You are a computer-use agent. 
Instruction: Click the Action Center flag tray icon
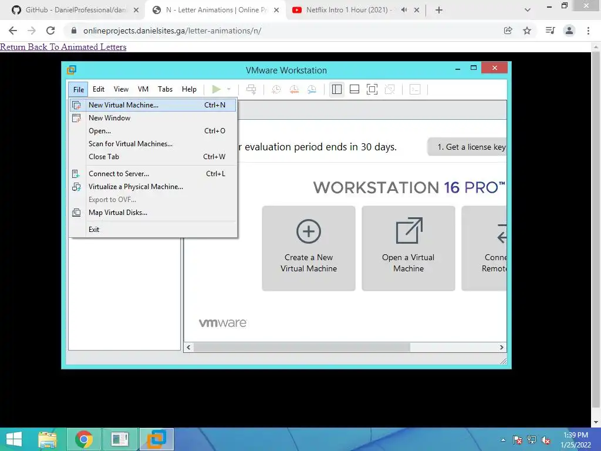[x=518, y=440]
